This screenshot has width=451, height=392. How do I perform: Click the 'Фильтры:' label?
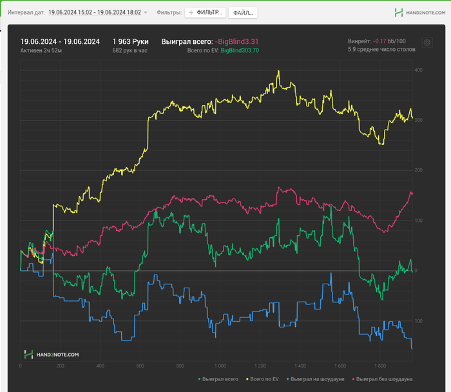169,12
